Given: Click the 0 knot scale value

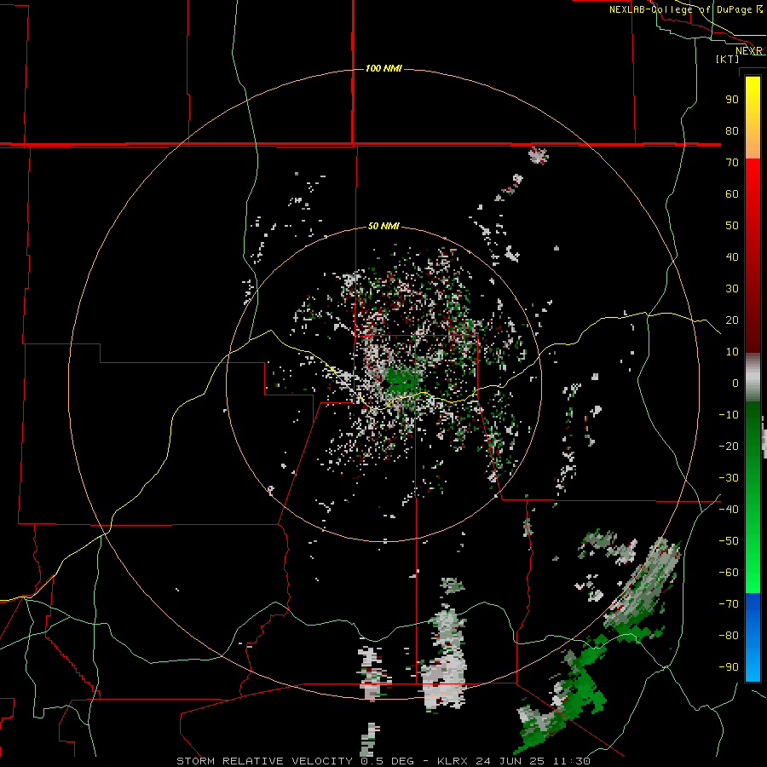Looking at the screenshot, I should coord(735,383).
